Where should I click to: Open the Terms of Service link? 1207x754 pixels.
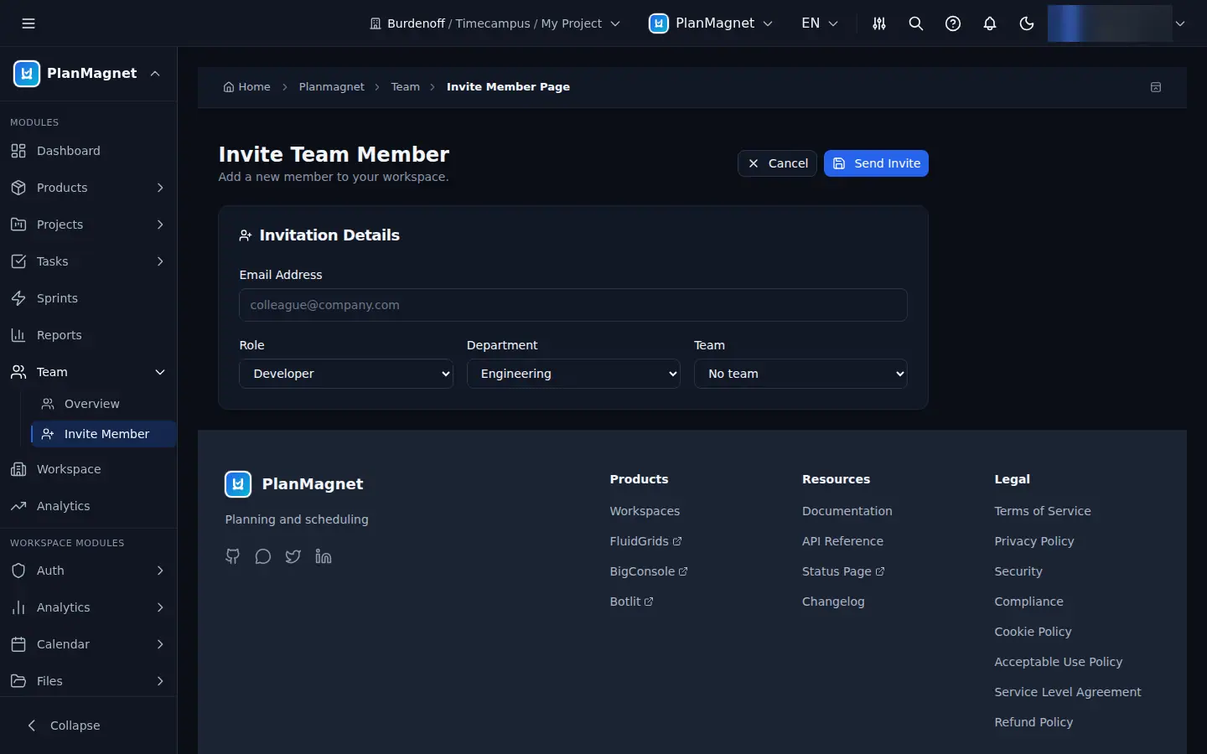(x=1042, y=511)
